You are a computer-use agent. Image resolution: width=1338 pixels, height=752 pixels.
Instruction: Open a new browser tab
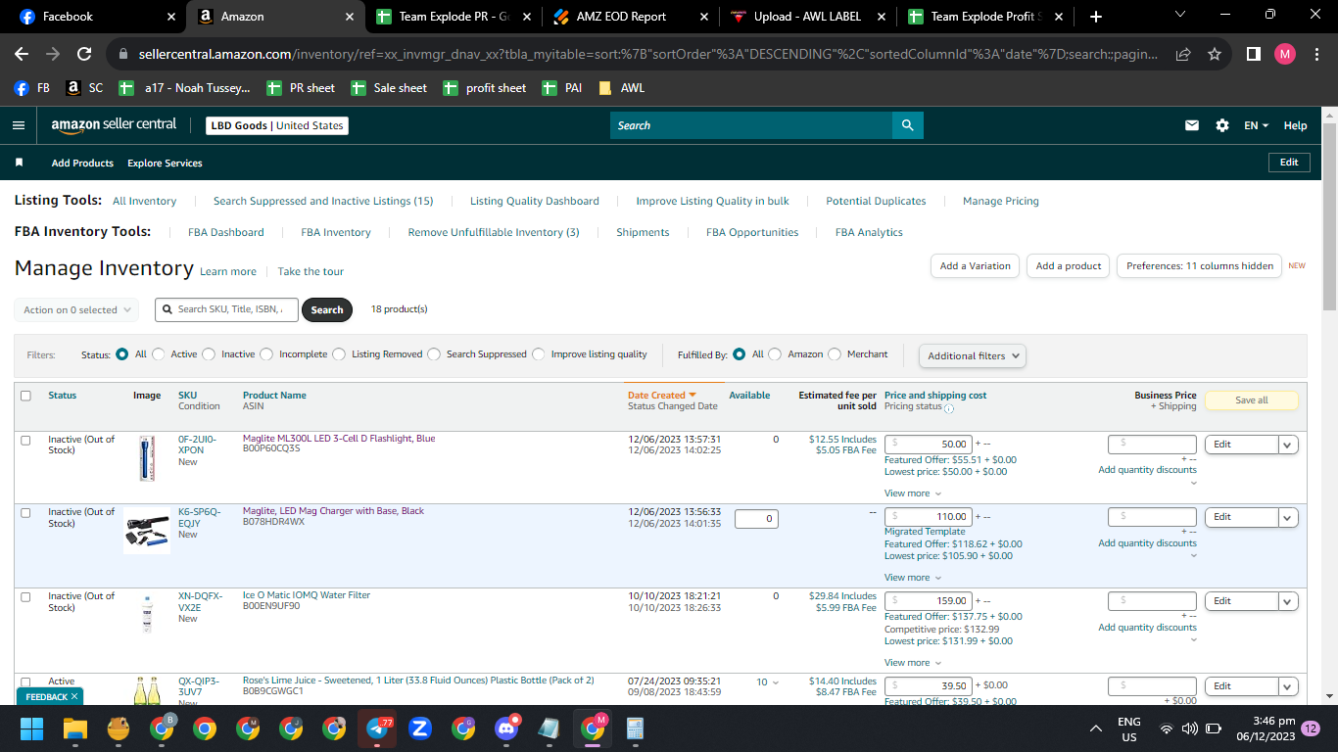point(1095,17)
